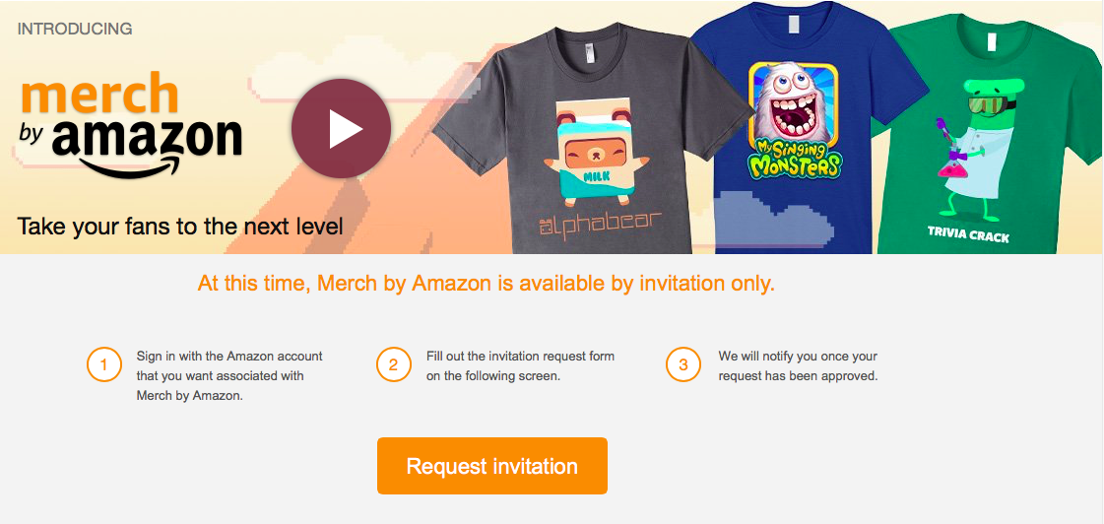Click the Amazon smile arrow under logo

[130, 166]
